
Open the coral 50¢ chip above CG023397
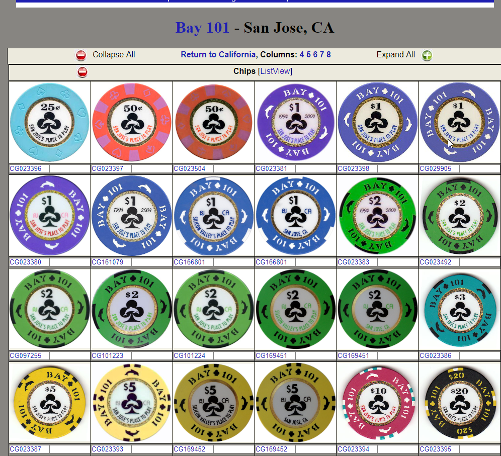coord(132,122)
